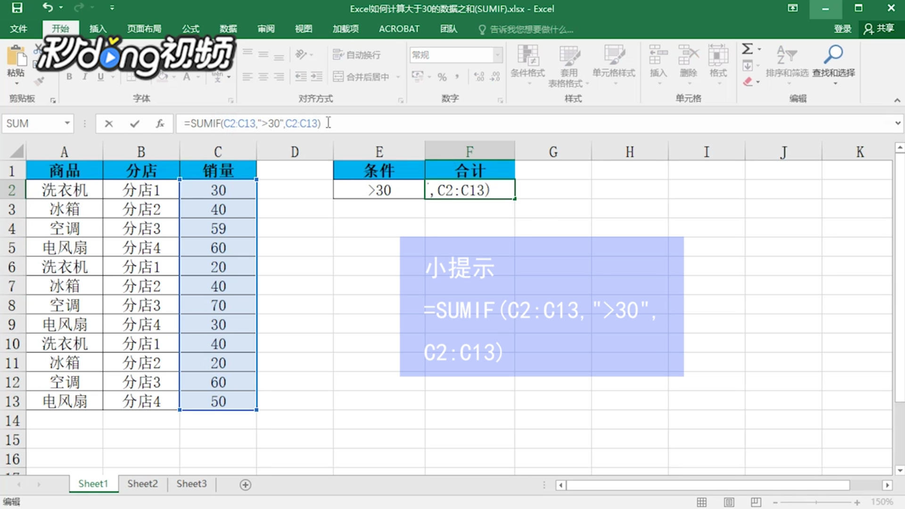
Task: Click the orientation text angle icon
Action: 301,55
